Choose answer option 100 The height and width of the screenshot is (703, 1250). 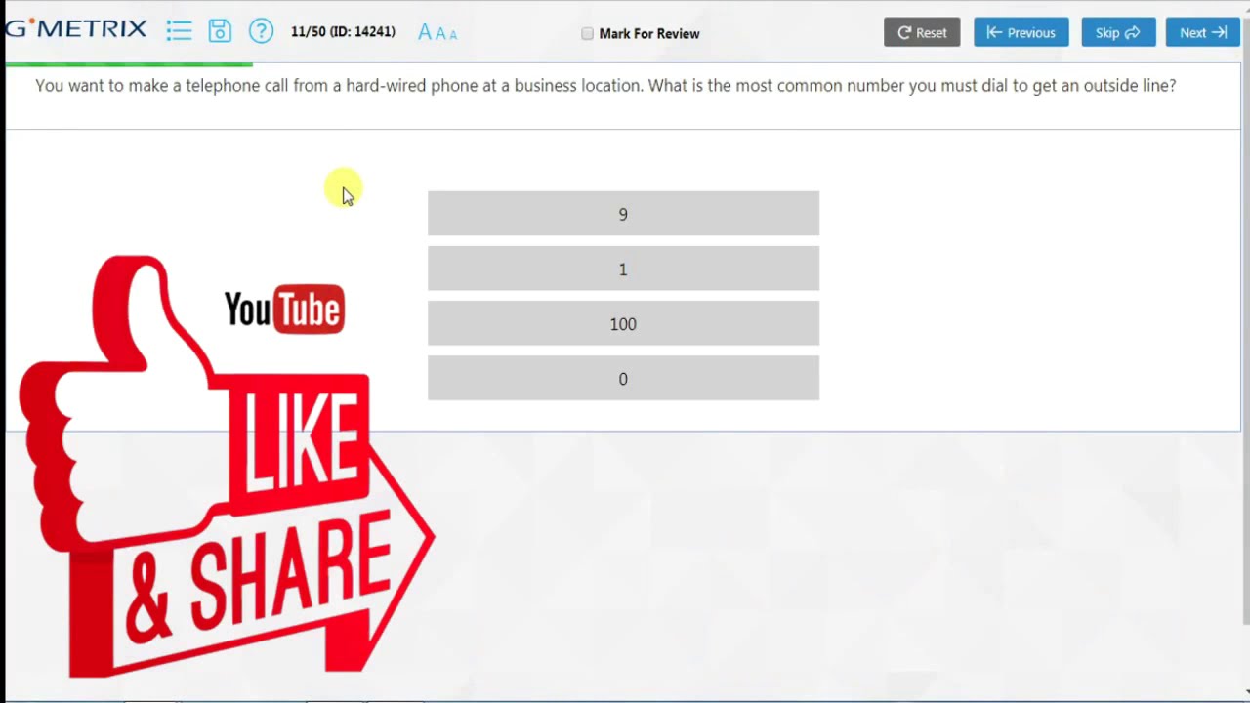623,323
